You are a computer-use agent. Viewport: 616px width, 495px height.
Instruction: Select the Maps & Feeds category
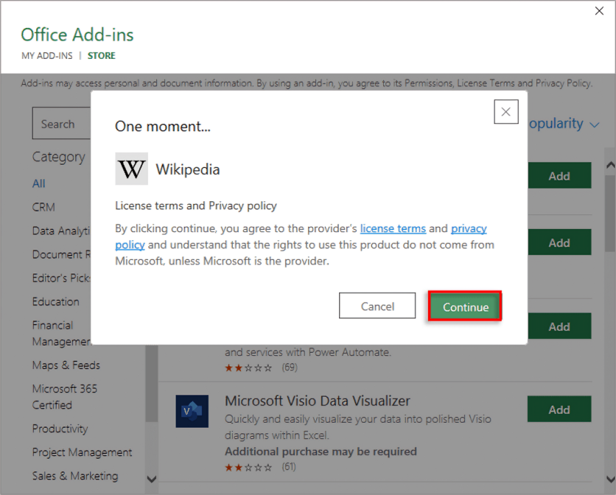[x=66, y=365]
